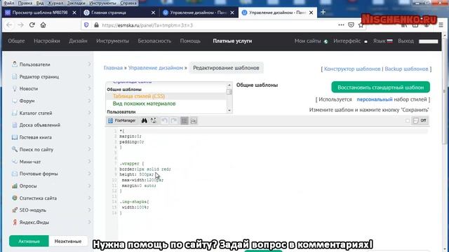
Task: Reload the page
Action: point(32,25)
